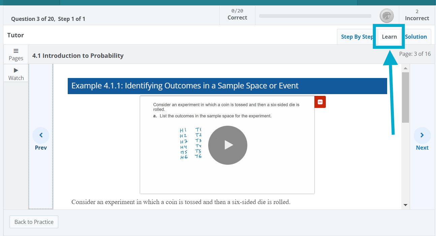Viewport: 436px width, 236px height.
Task: Play the Example 4.1.1 video
Action: tap(227, 145)
